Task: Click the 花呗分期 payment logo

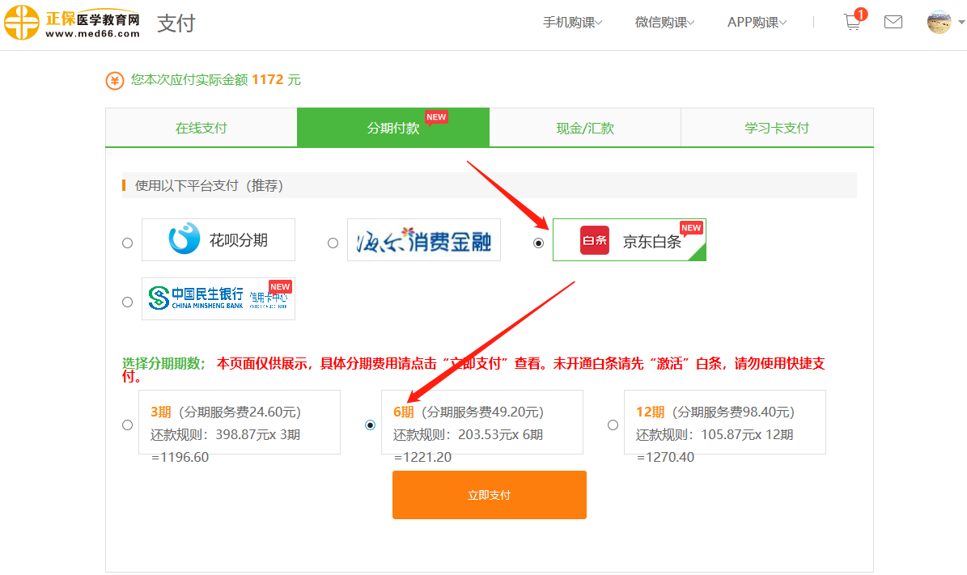Action: click(x=218, y=240)
